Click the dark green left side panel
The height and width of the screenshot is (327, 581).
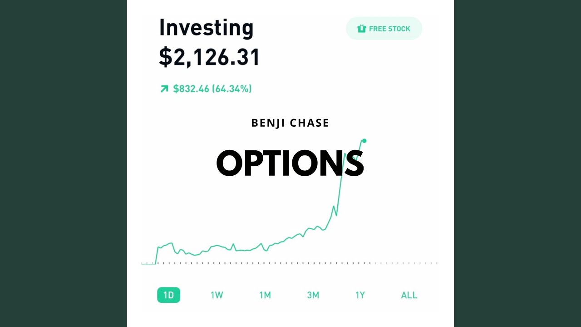[64, 163]
